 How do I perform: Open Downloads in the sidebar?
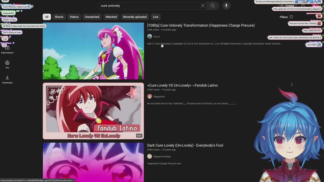point(7,80)
